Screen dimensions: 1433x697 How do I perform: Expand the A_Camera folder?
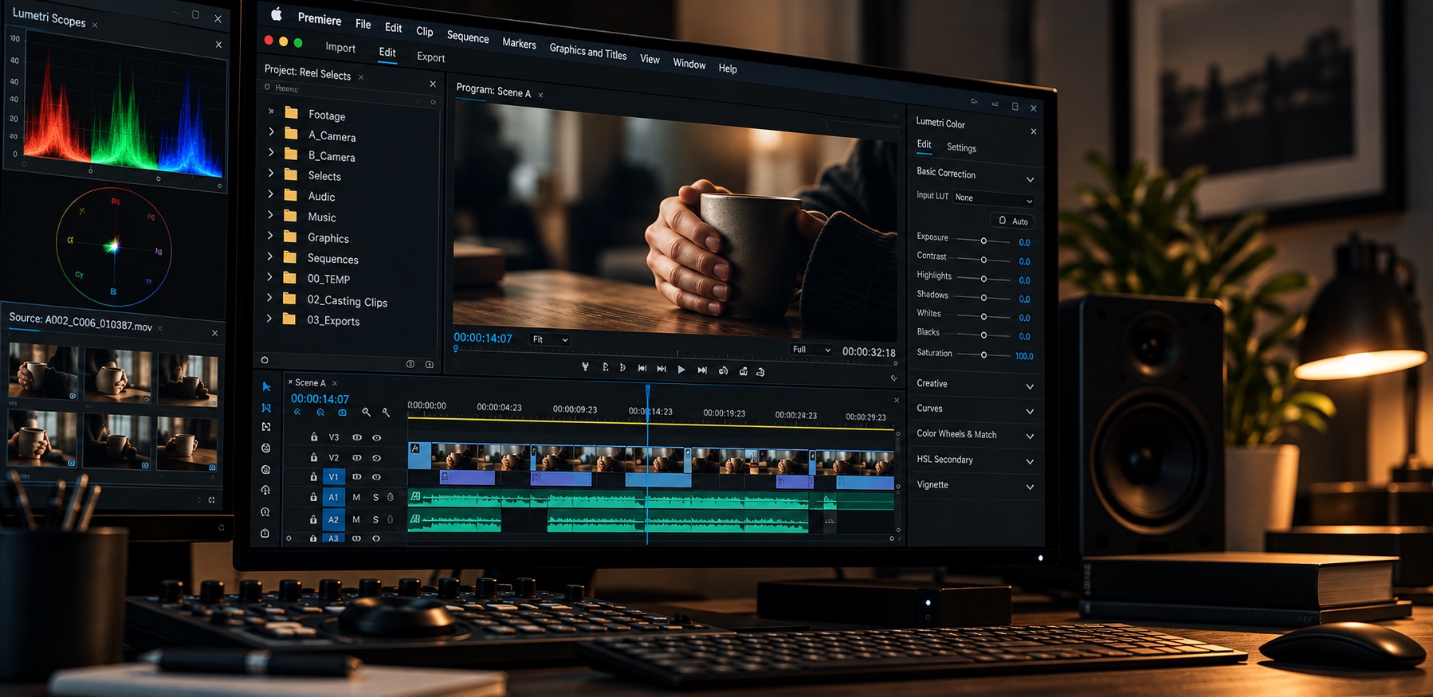[271, 132]
